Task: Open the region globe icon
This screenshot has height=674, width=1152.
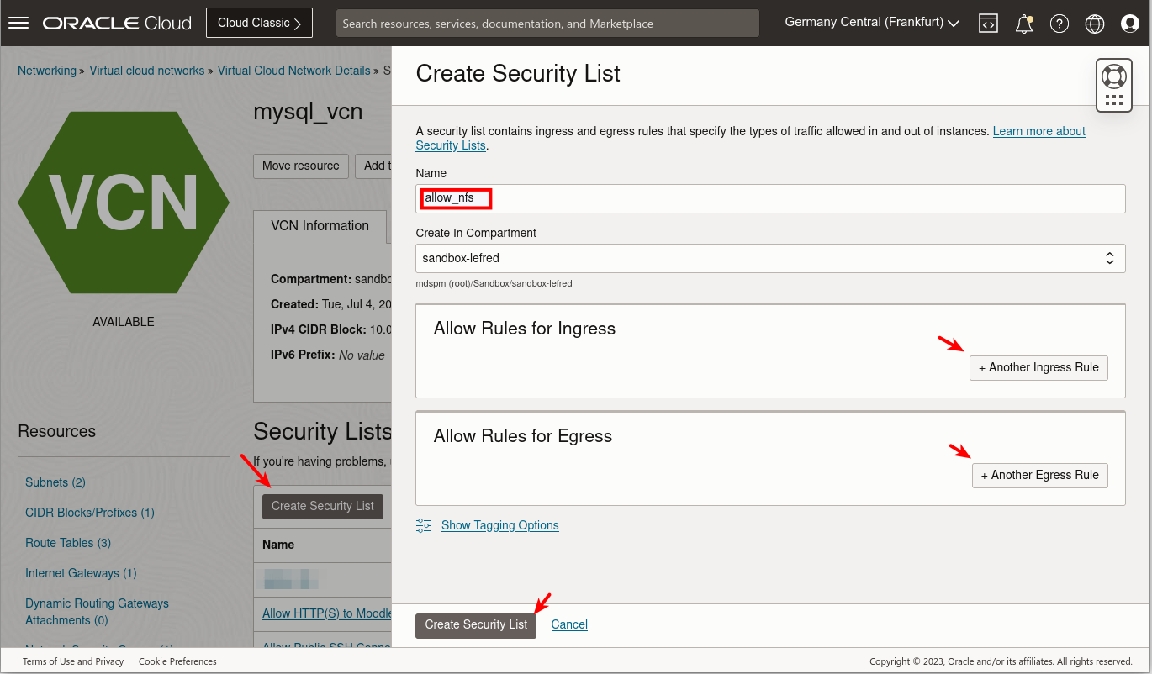Action: (1094, 23)
